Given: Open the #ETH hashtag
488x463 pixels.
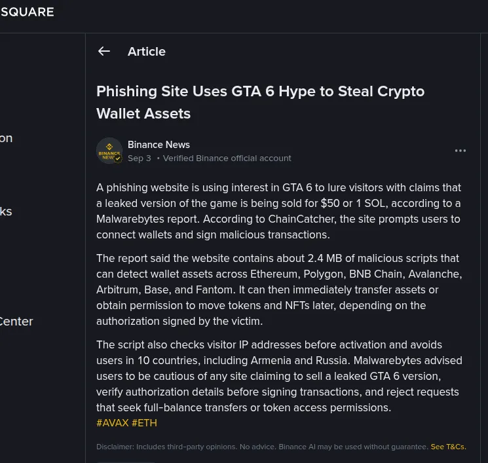Looking at the screenshot, I should [x=144, y=423].
